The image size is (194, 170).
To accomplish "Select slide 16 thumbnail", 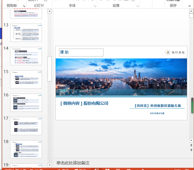I will (x=26, y=103).
